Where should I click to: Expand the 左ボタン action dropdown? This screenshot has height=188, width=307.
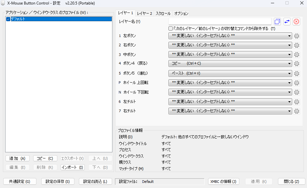coord(230,36)
